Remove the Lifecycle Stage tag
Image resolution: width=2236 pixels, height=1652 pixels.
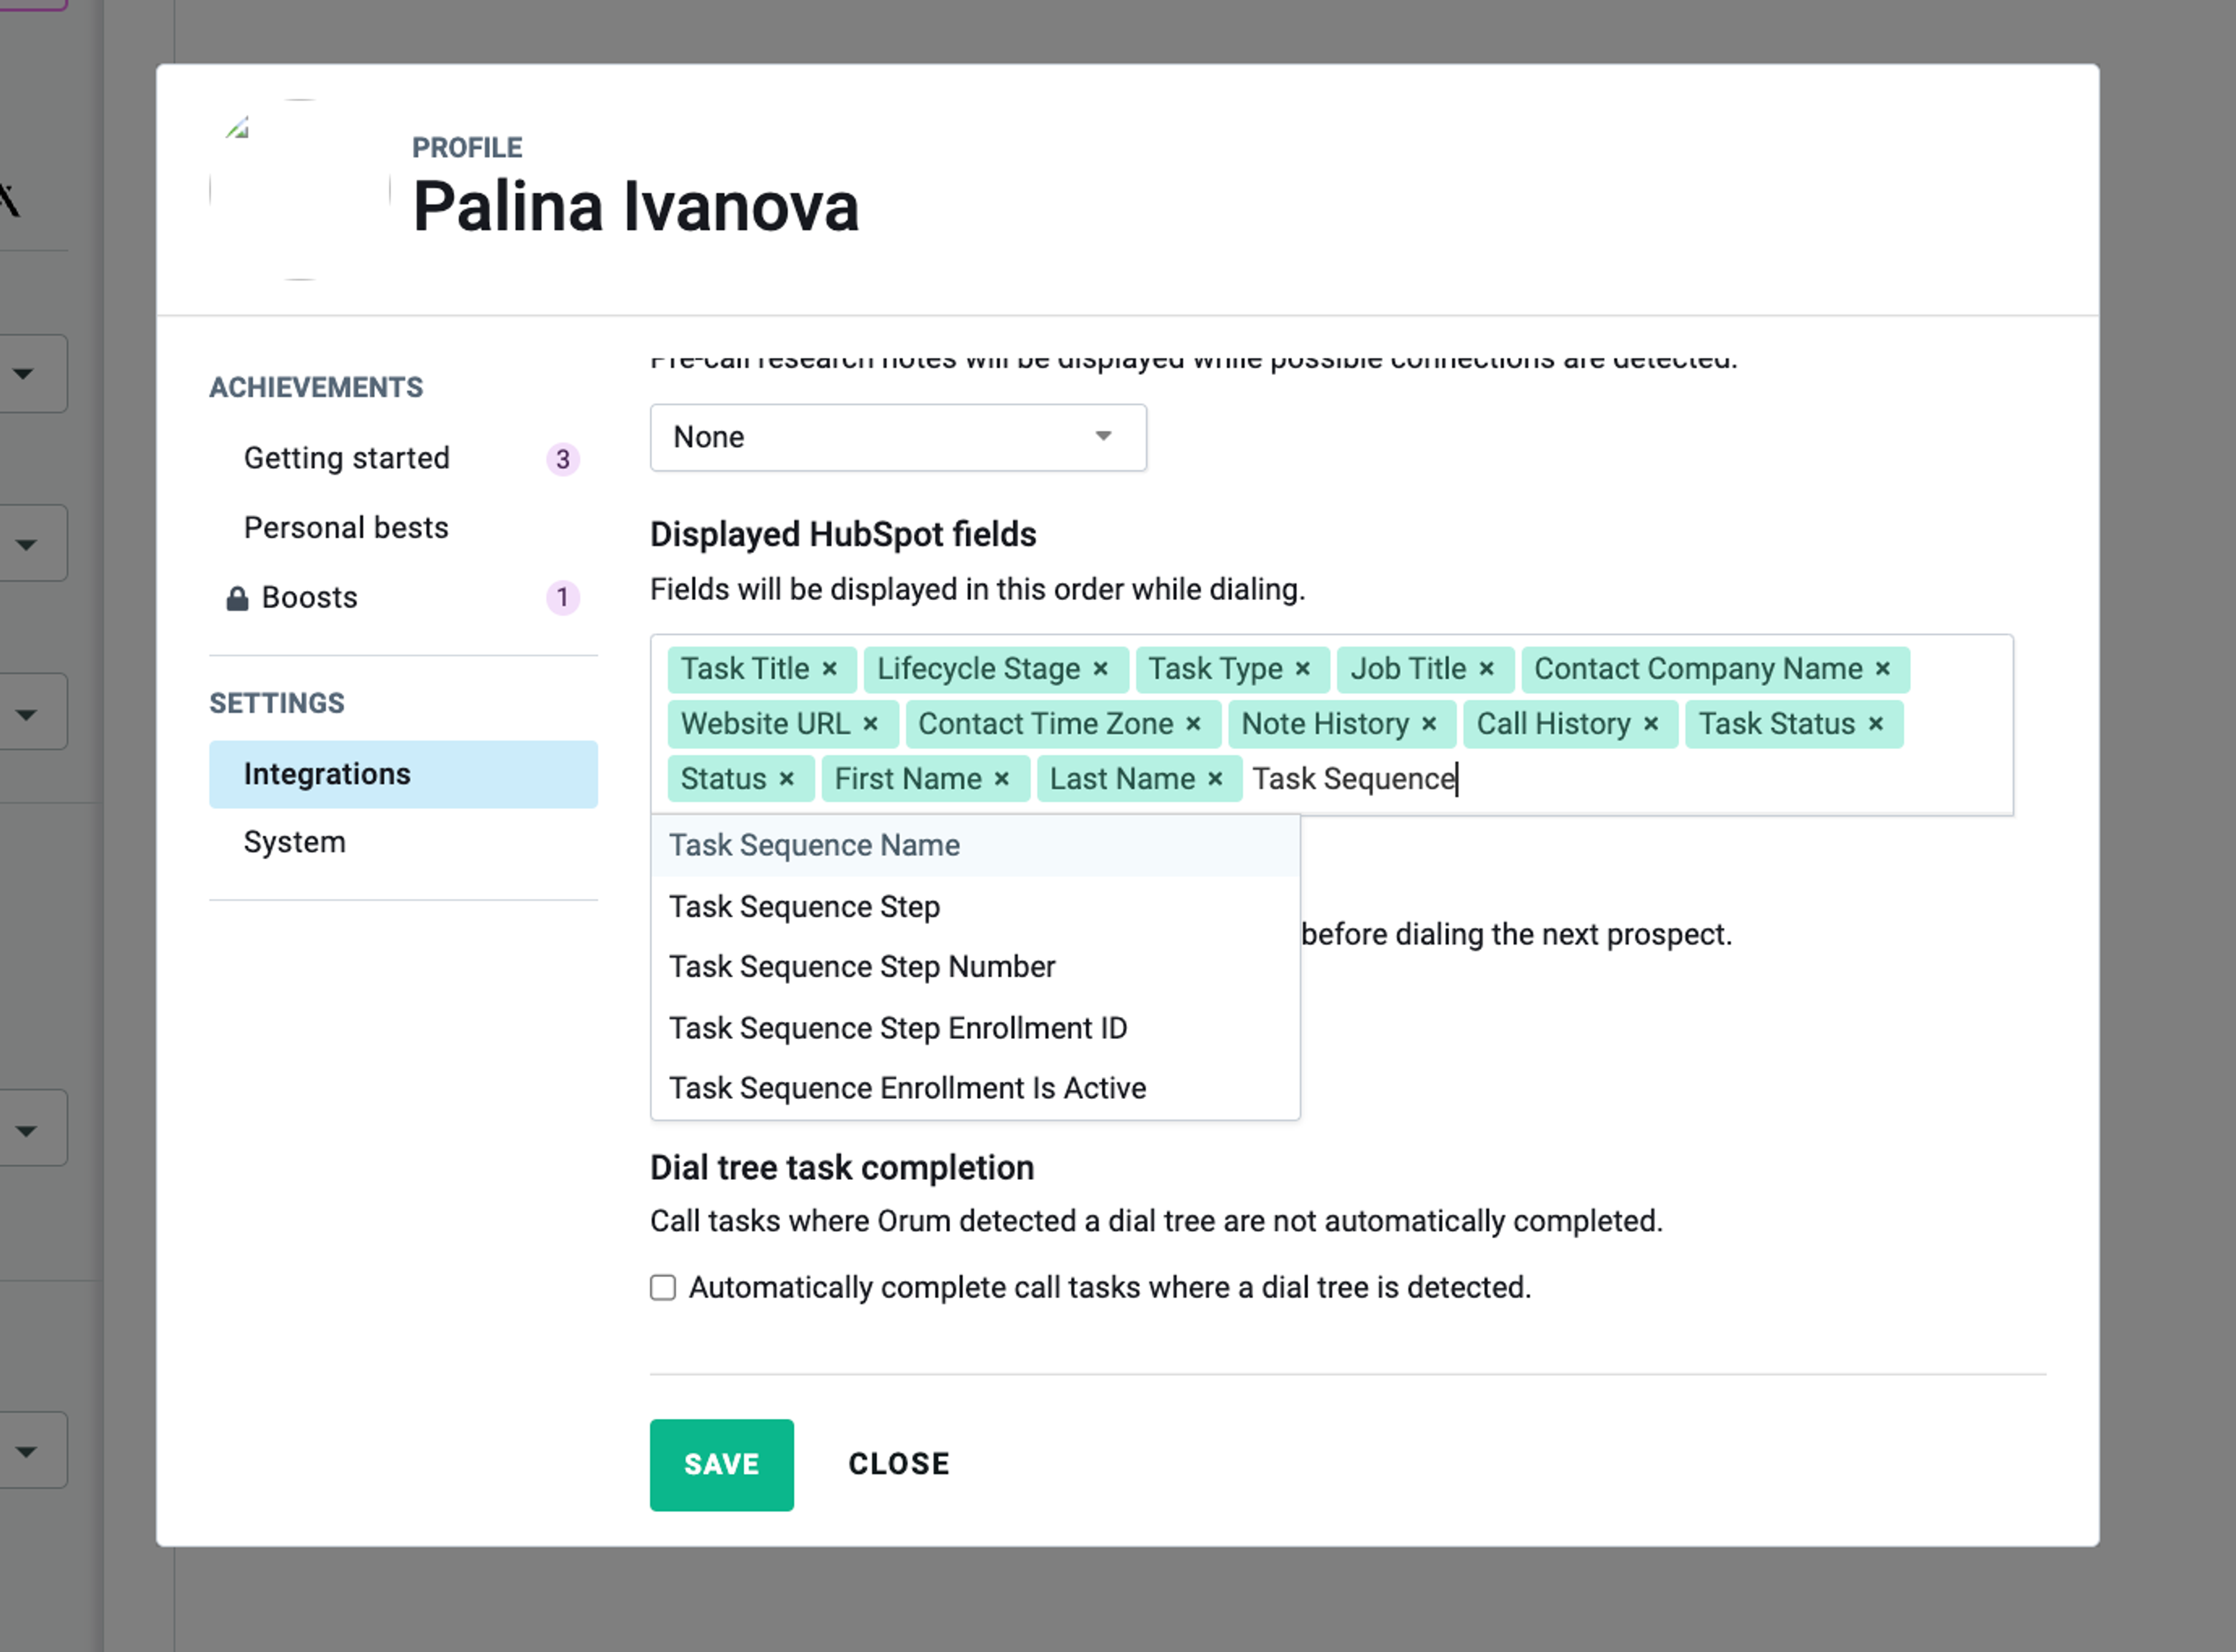tap(1101, 669)
